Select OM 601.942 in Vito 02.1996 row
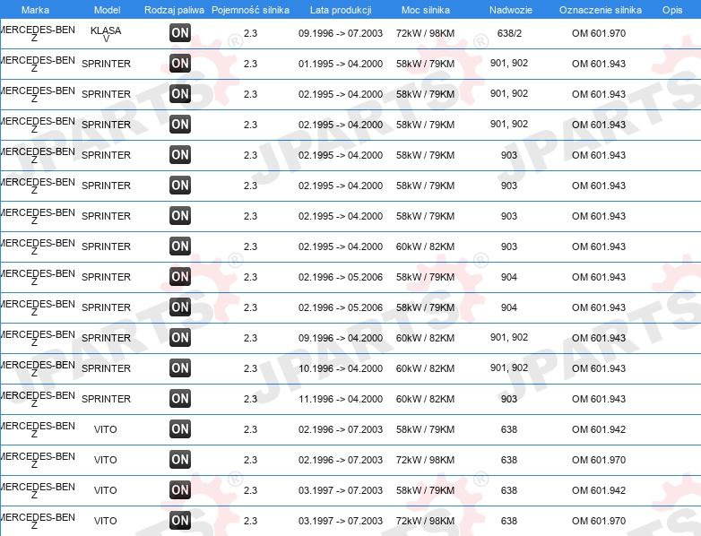The image size is (701, 536). [599, 429]
